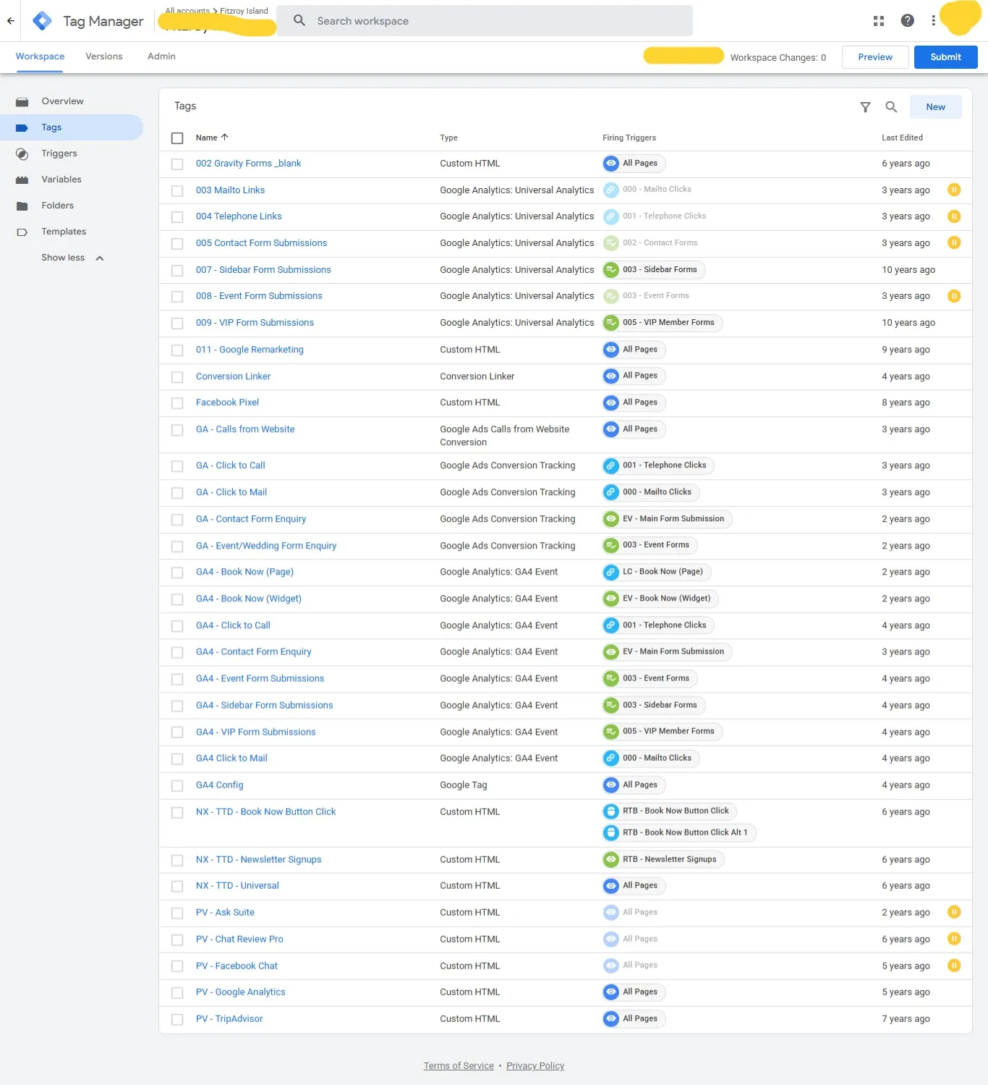988x1085 pixels.
Task: Click the back arrow beside Tag Manager
Action: [x=11, y=21]
